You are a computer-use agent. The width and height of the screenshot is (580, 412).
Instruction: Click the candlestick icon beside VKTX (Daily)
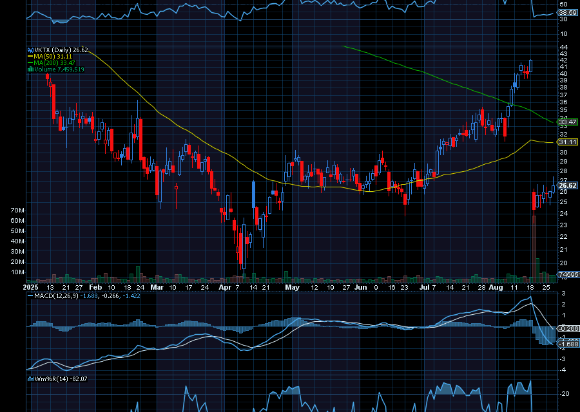[31, 50]
